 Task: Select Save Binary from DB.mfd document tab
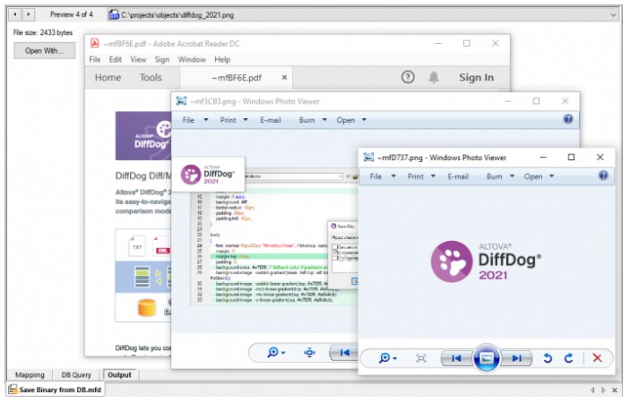pyautogui.click(x=56, y=390)
